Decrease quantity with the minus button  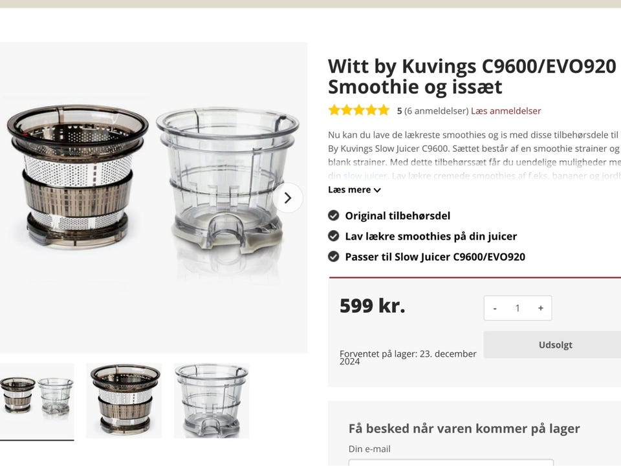pos(495,308)
